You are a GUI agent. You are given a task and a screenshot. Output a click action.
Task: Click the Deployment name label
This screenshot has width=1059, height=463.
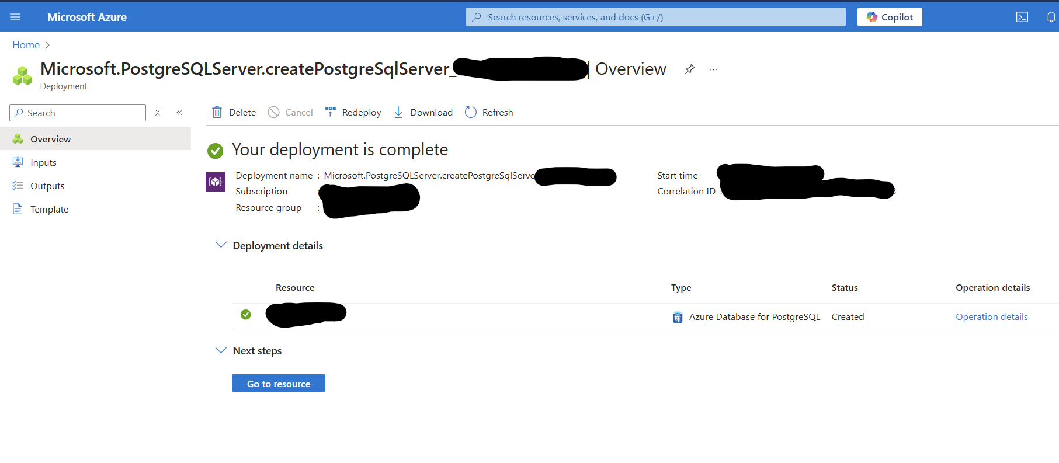point(274,176)
